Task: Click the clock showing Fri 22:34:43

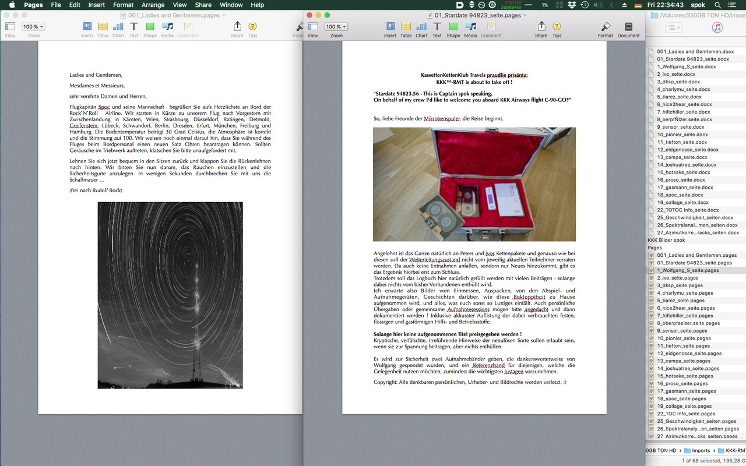Action: point(666,5)
